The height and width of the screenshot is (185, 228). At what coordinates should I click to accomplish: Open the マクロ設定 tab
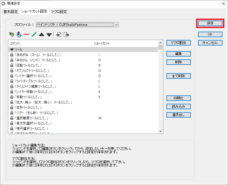tap(59, 12)
